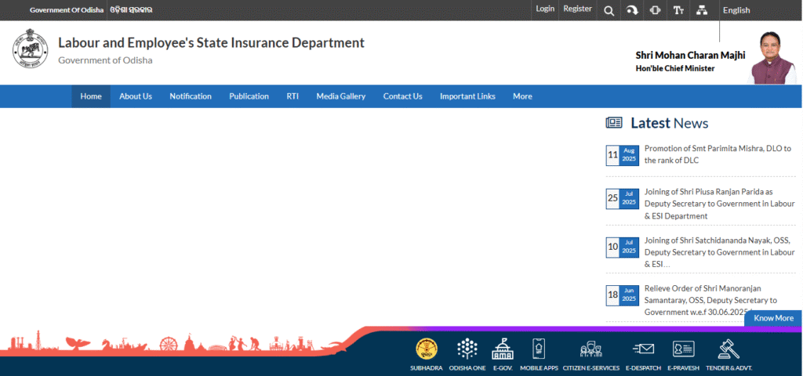Click the Login link
Viewport: 803px width, 376px height.
tap(545, 9)
